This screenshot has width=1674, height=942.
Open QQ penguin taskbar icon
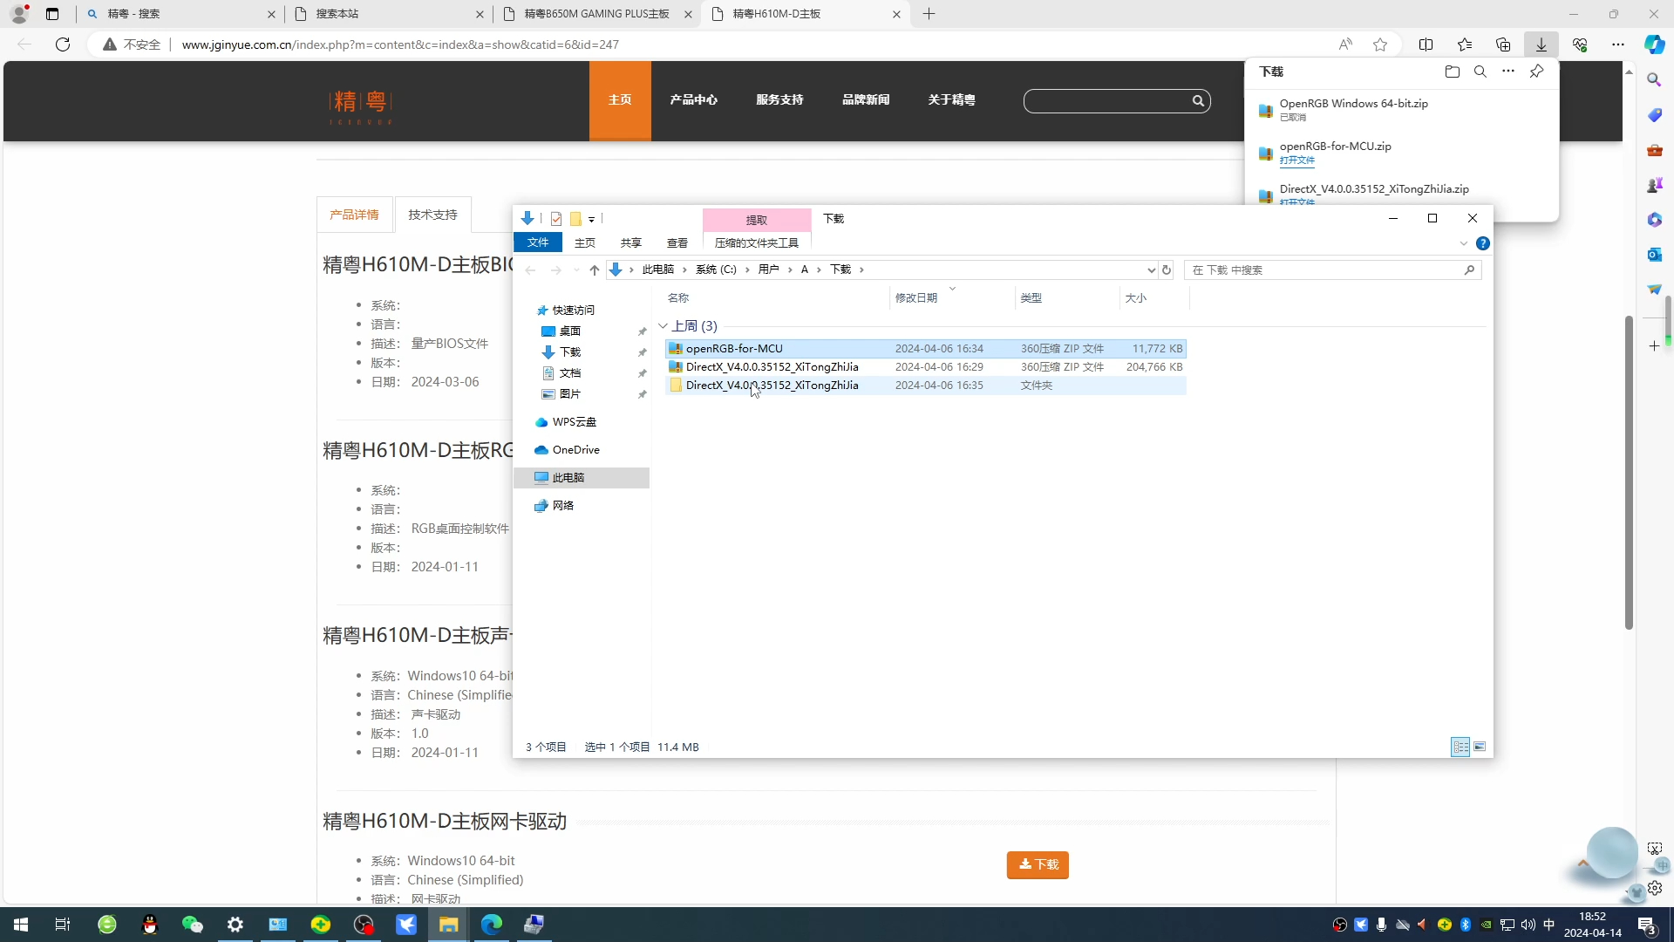(x=150, y=925)
